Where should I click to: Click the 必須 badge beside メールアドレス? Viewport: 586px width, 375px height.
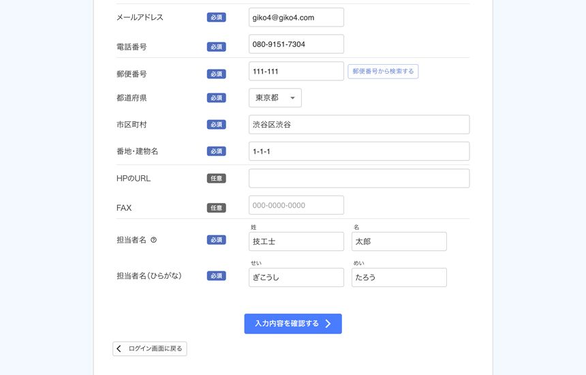coord(216,18)
